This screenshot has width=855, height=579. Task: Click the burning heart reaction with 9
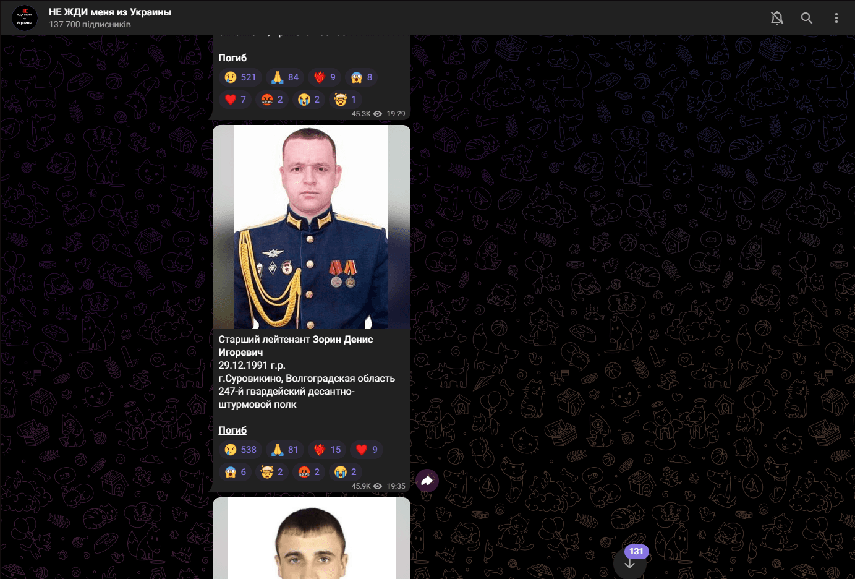pyautogui.click(x=325, y=77)
